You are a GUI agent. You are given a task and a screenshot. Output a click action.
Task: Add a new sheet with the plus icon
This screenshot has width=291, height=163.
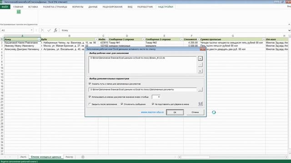point(83,157)
